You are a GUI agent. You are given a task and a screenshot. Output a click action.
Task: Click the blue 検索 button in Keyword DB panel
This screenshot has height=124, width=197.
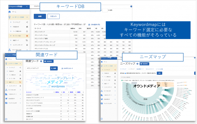[40, 16]
